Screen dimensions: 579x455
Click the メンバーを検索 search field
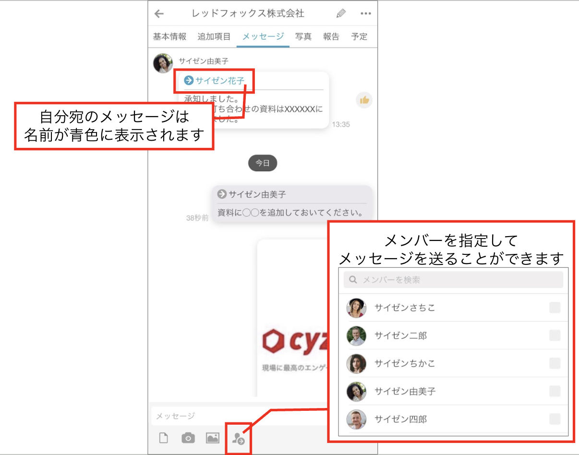tap(453, 280)
